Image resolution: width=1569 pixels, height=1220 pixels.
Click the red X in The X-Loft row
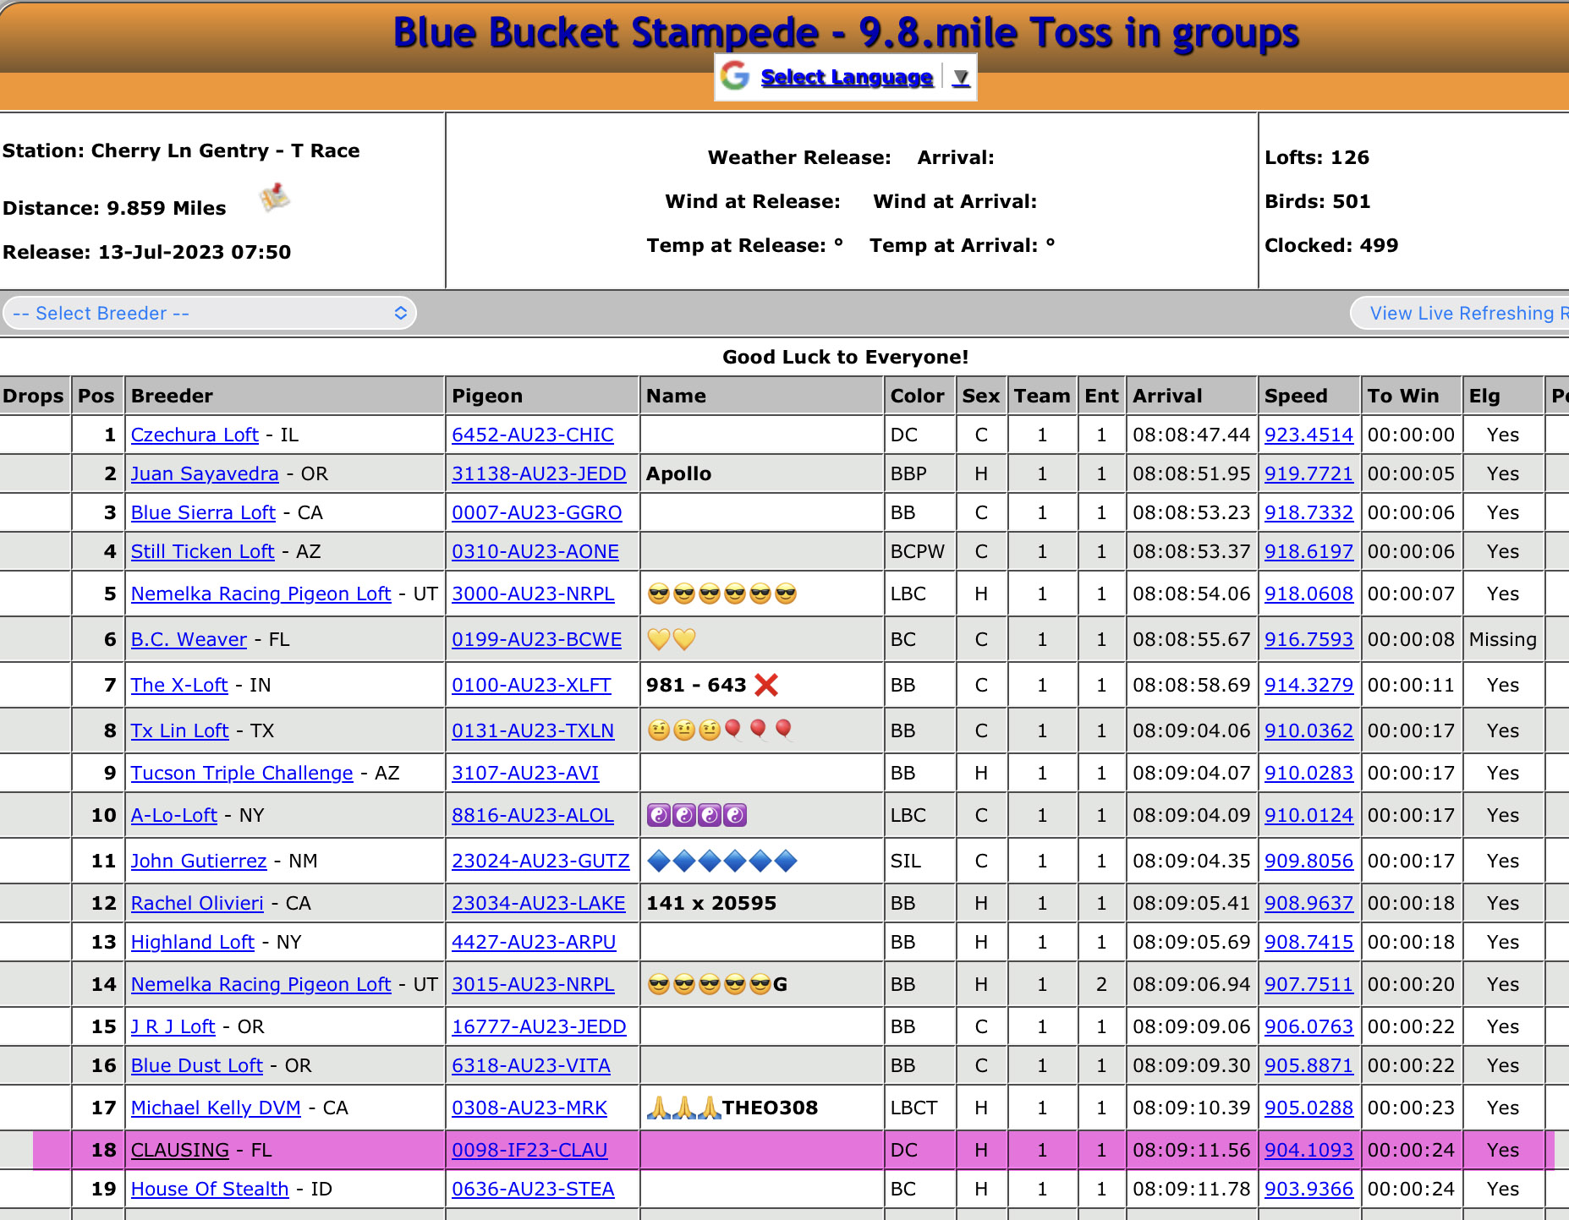point(766,685)
